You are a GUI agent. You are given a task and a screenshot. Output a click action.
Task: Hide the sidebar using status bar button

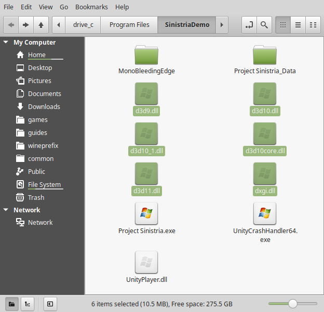point(50,304)
